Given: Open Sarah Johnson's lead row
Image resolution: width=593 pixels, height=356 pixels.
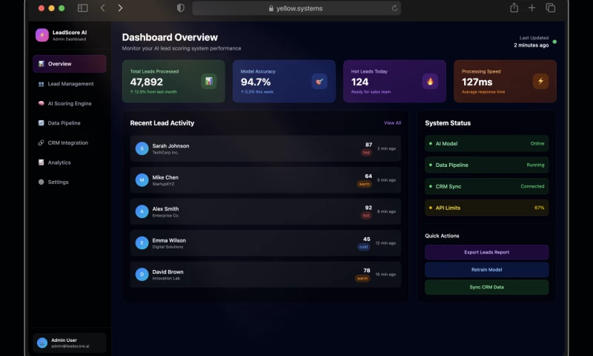Looking at the screenshot, I should click(x=265, y=148).
